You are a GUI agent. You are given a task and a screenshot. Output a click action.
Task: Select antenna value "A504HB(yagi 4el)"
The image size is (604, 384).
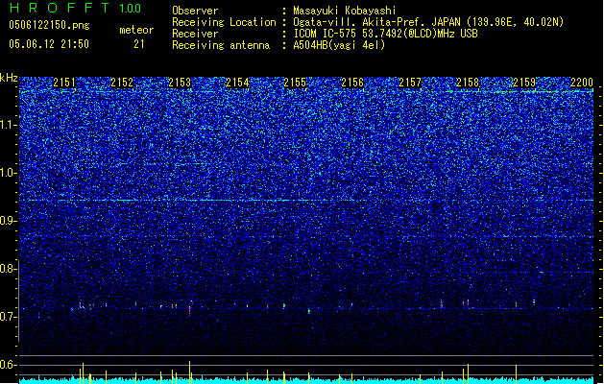tap(339, 45)
